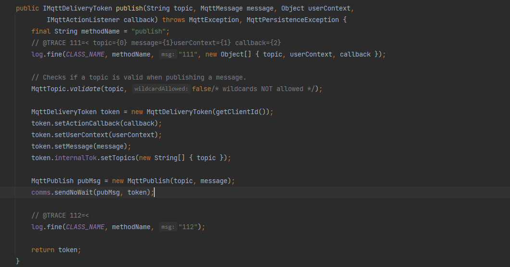
Task: Click the "112" string literal
Action: [x=188, y=227]
